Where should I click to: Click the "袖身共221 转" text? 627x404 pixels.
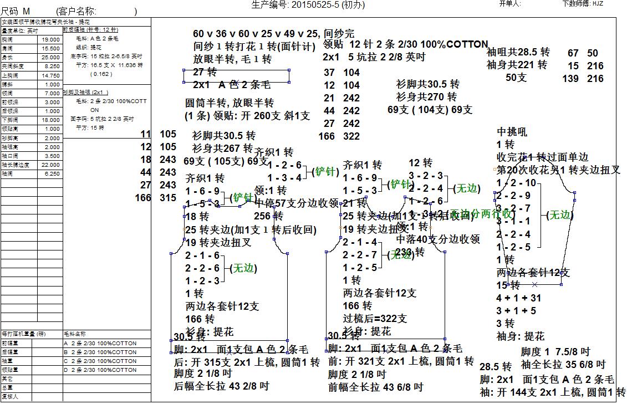[x=517, y=64]
